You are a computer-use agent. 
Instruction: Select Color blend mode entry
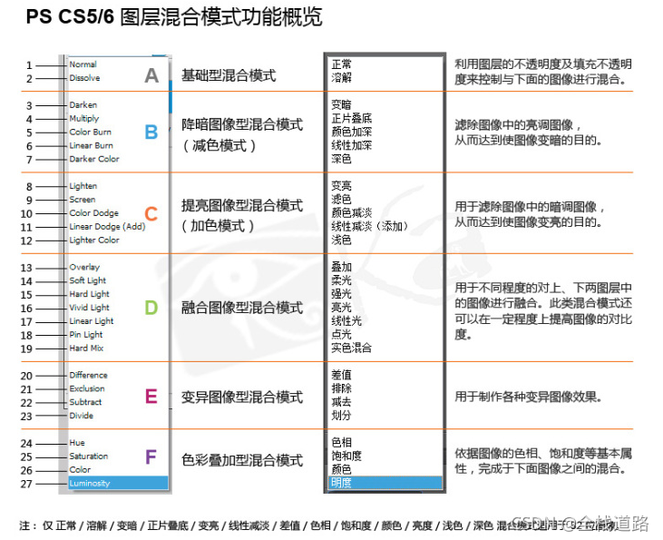coord(80,470)
